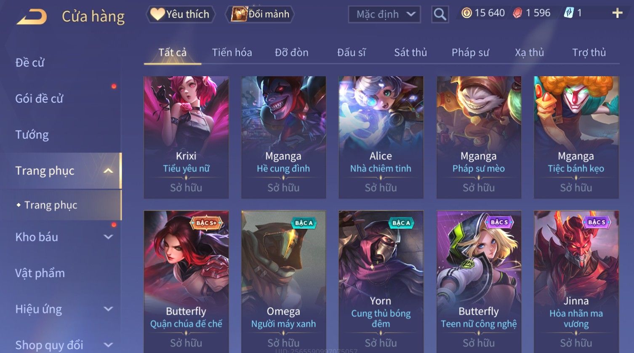Select the Tiến hóa tab
Image resolution: width=634 pixels, height=353 pixels.
232,53
